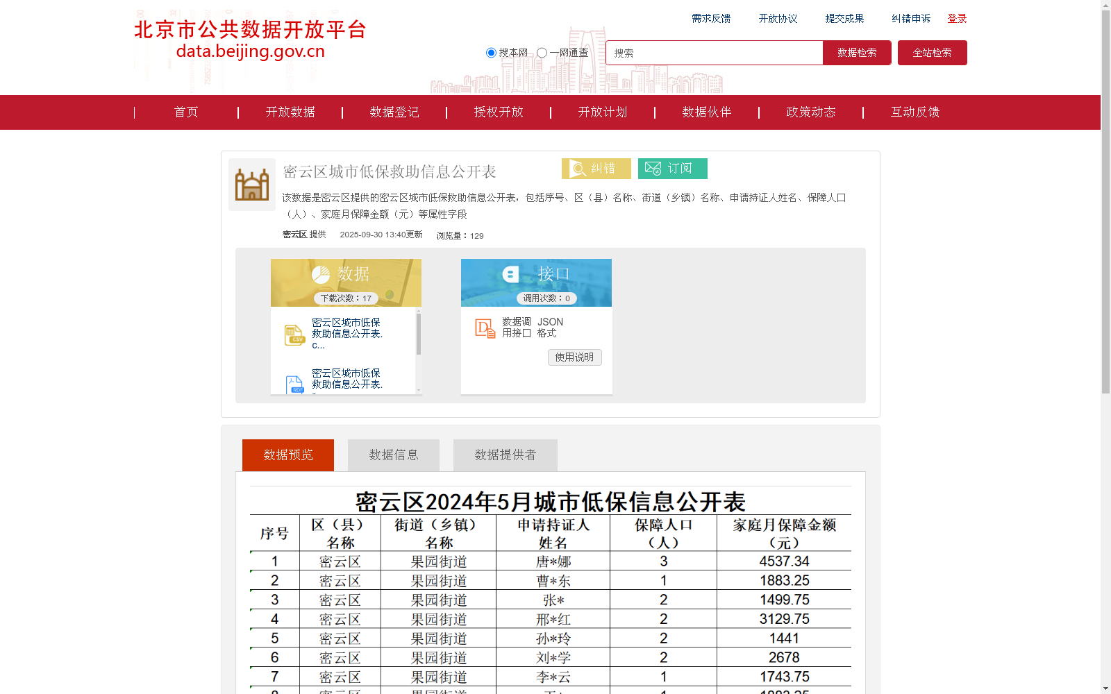Click the site logo 北京市公共数据开放平台
This screenshot has height=694, width=1111.
click(x=250, y=40)
